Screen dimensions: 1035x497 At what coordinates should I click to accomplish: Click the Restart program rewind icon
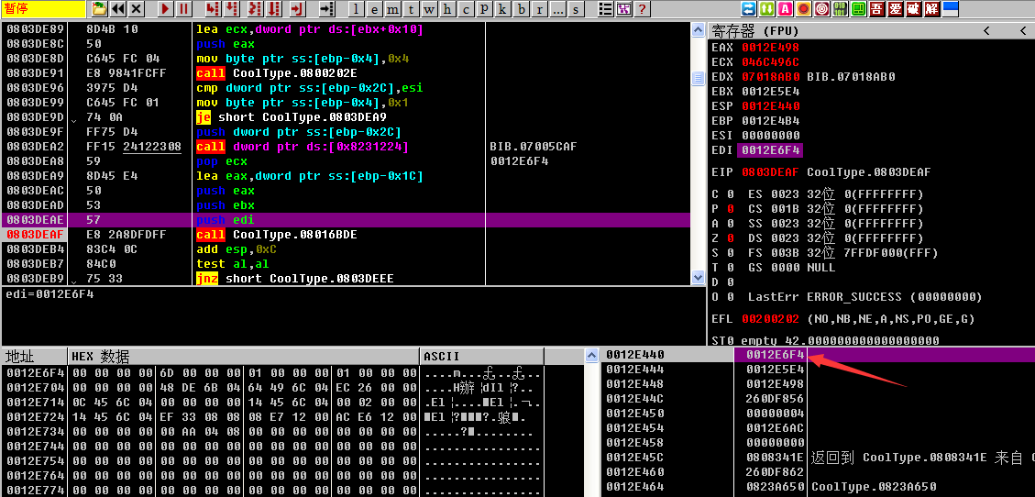(x=118, y=9)
